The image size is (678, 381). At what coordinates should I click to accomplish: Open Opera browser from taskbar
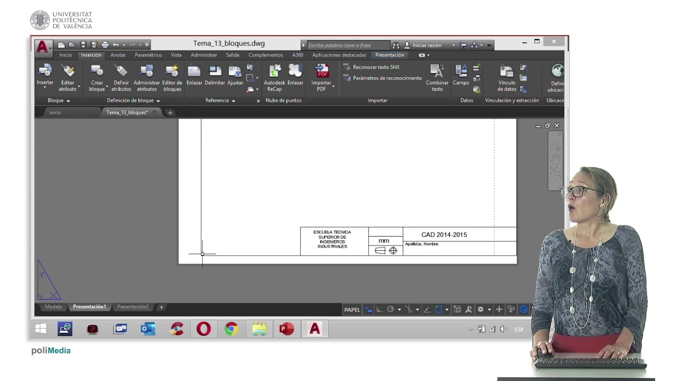coord(203,329)
